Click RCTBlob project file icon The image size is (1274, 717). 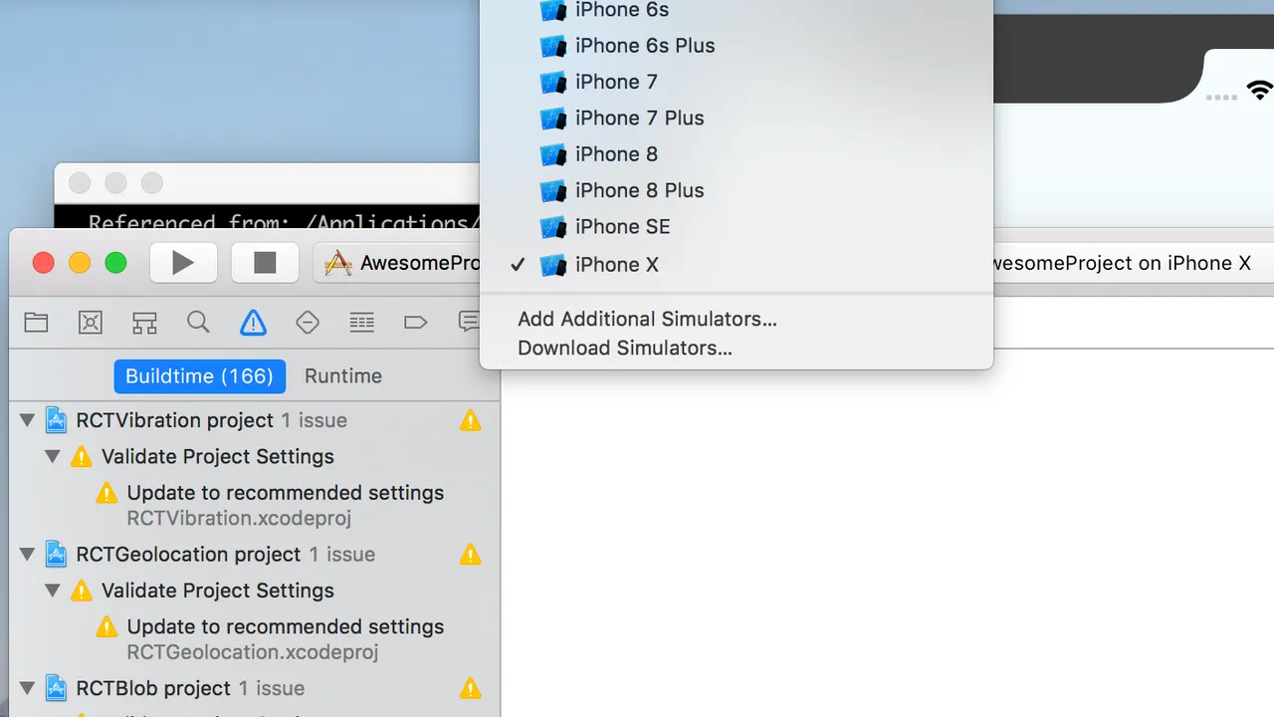point(57,688)
